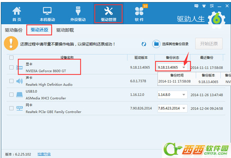Click the sound card speaker icon

[20, 81]
